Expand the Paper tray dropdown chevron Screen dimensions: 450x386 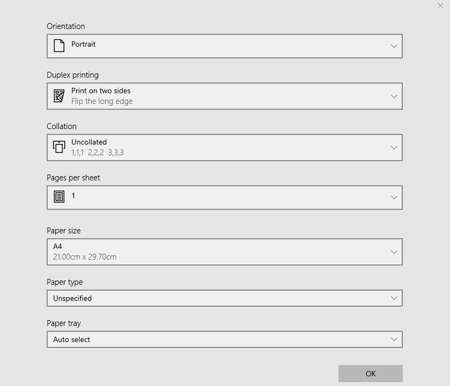394,339
